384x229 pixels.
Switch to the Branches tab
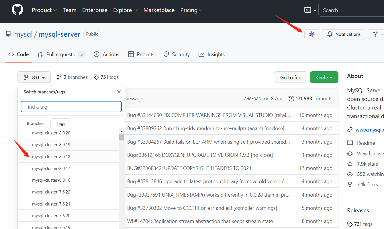pos(36,124)
